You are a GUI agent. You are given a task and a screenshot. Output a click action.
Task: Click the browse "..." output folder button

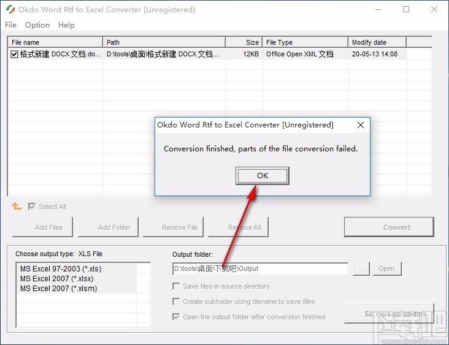pos(361,269)
